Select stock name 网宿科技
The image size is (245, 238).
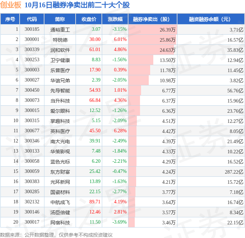[60, 223]
